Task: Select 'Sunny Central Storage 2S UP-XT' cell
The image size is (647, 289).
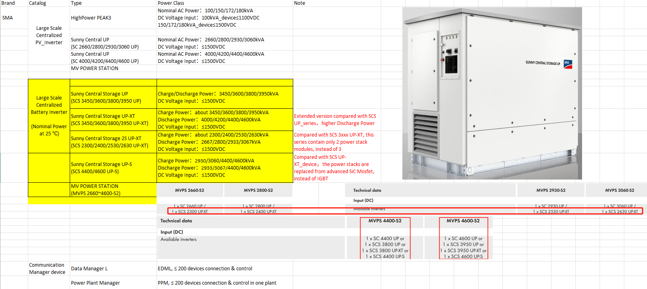Action: [x=106, y=139]
